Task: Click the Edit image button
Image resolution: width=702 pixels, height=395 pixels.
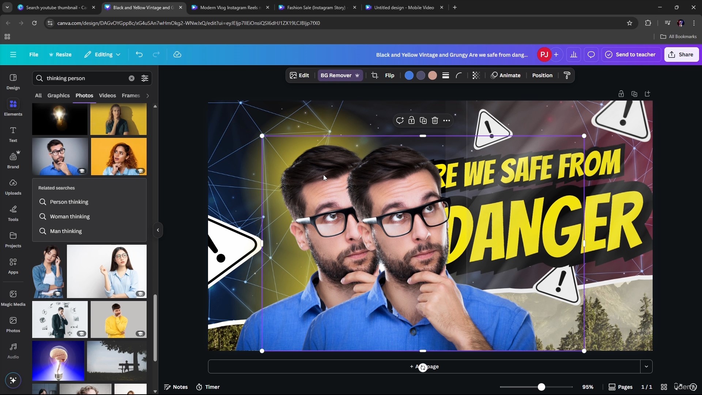Action: [299, 75]
